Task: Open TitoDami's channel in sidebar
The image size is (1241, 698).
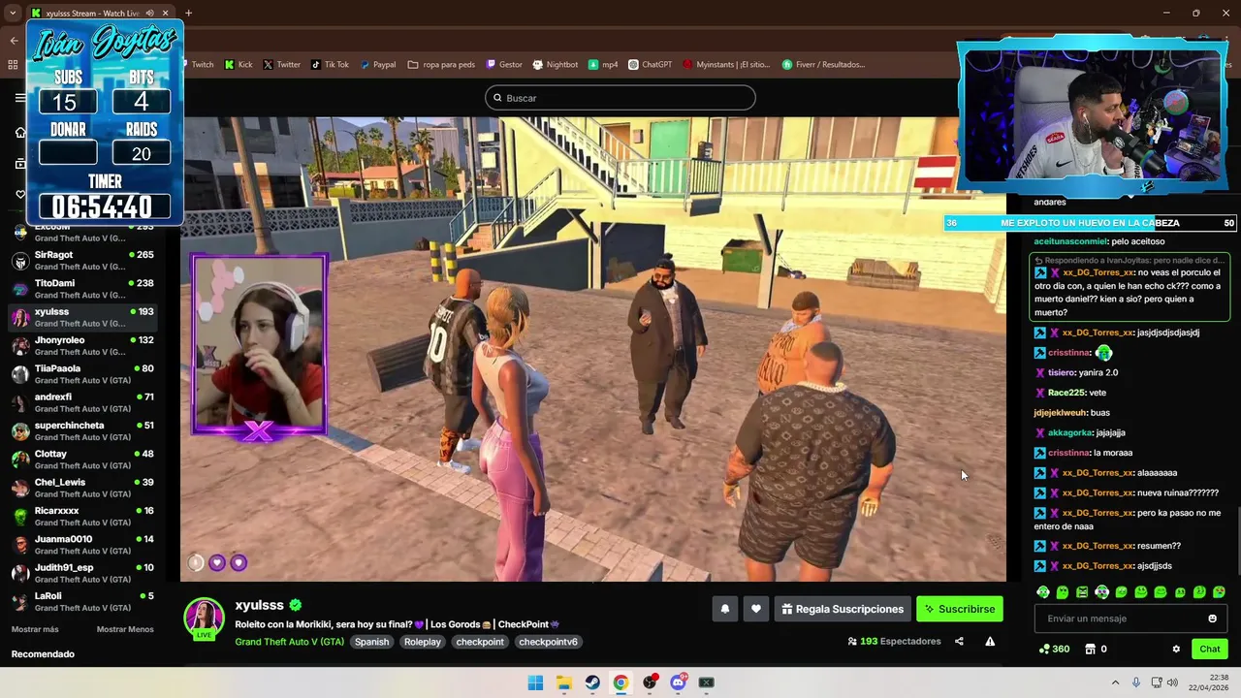Action: [82, 289]
